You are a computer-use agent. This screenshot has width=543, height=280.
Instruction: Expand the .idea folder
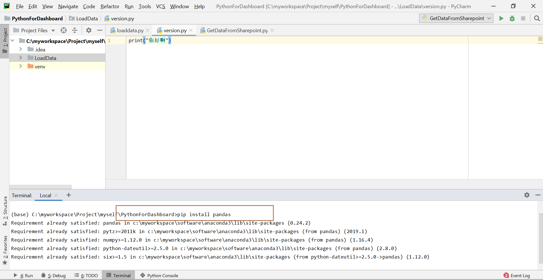coord(21,49)
